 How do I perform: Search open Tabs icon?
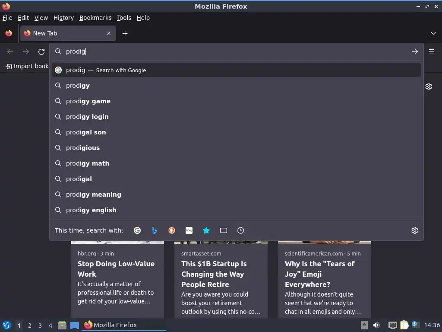click(224, 230)
